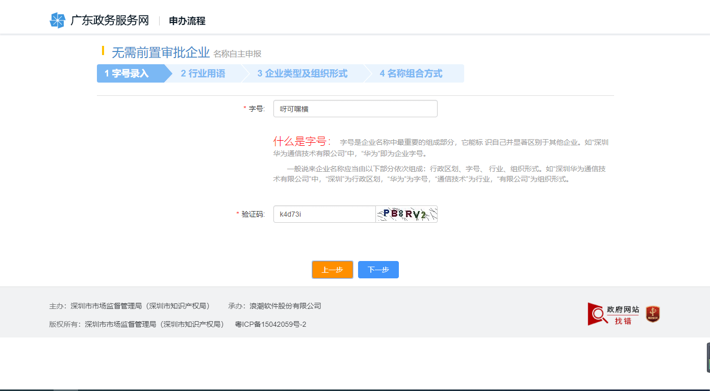Image resolution: width=710 pixels, height=391 pixels.
Task: Click the 政府网站找错 error-report icon
Action: (x=613, y=314)
